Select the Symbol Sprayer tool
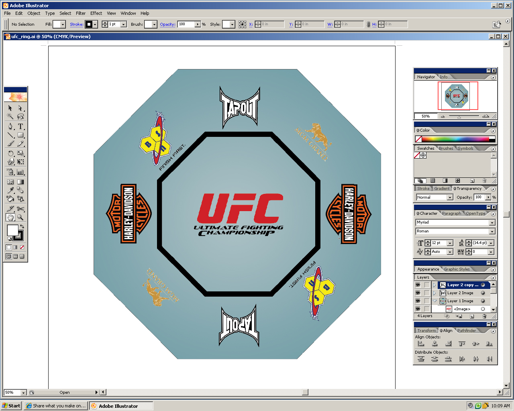Image resolution: width=514 pixels, height=411 pixels. coord(10,172)
